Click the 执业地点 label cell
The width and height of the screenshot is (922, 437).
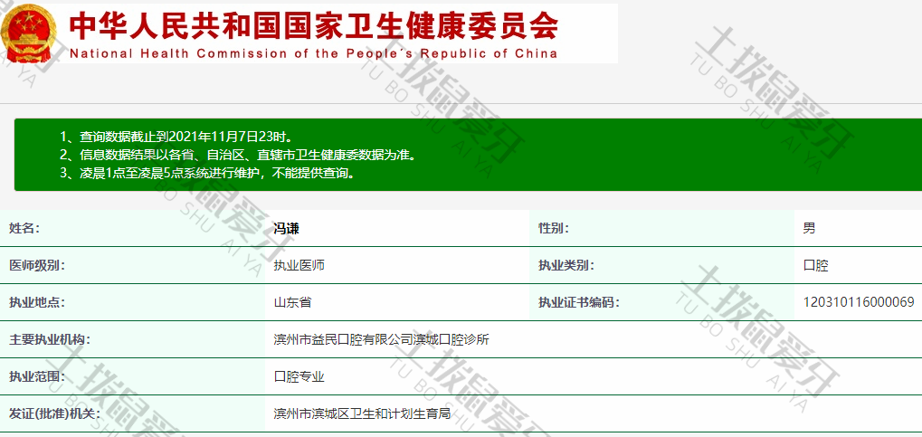(132, 302)
